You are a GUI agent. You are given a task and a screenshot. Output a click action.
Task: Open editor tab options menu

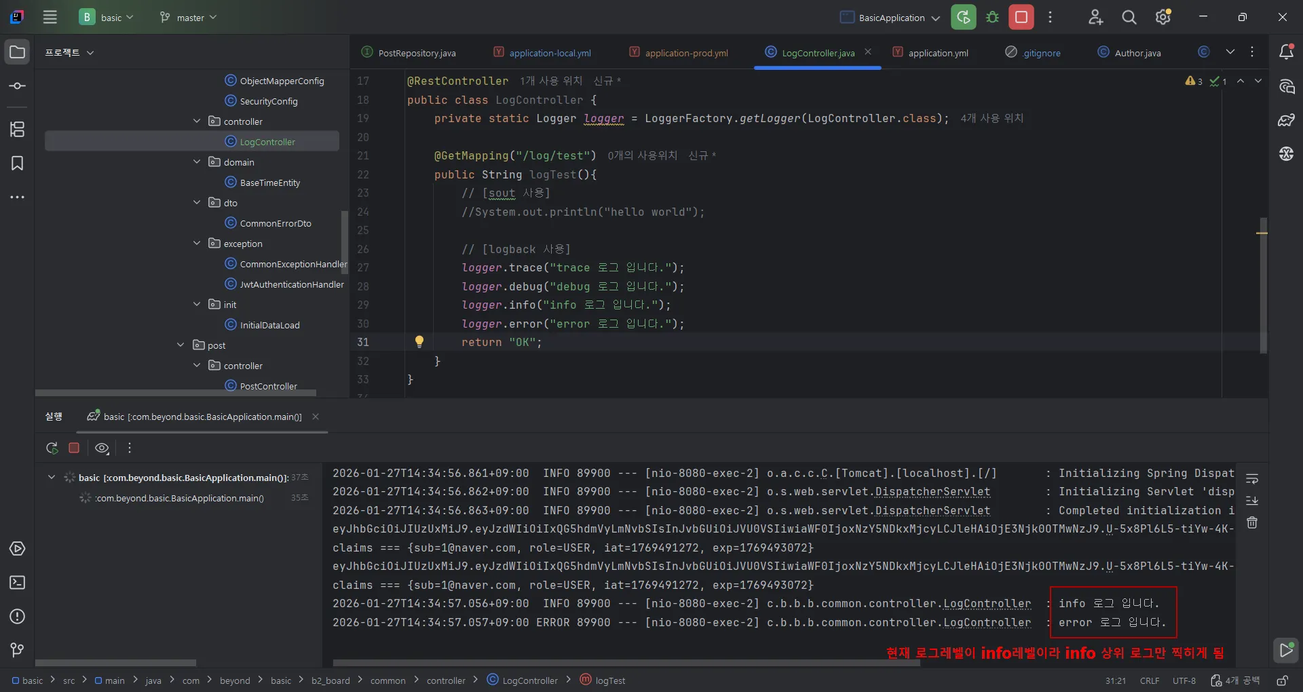click(x=1252, y=52)
